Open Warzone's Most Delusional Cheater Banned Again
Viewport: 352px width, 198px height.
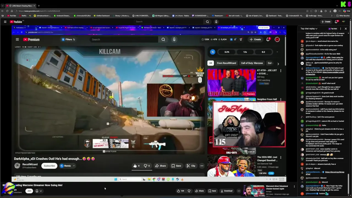pyautogui.click(x=277, y=187)
